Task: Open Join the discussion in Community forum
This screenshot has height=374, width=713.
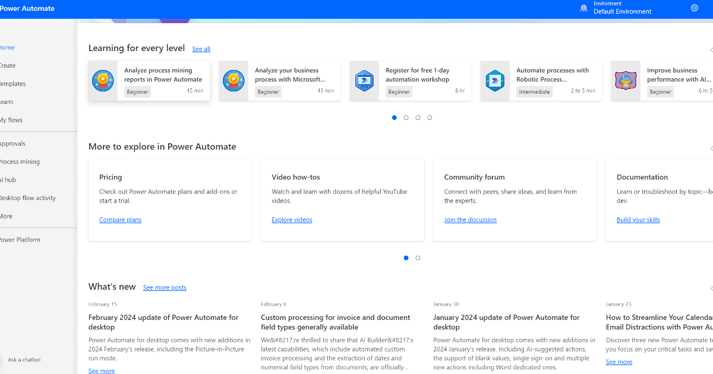Action: point(470,220)
